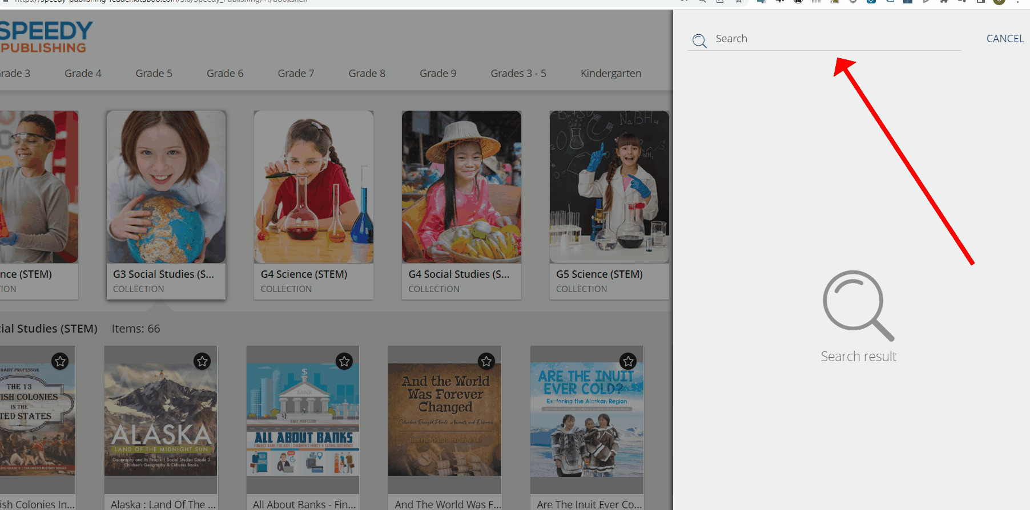Select the Grades 3 - 5 tab
This screenshot has height=510, width=1030.
pos(518,73)
